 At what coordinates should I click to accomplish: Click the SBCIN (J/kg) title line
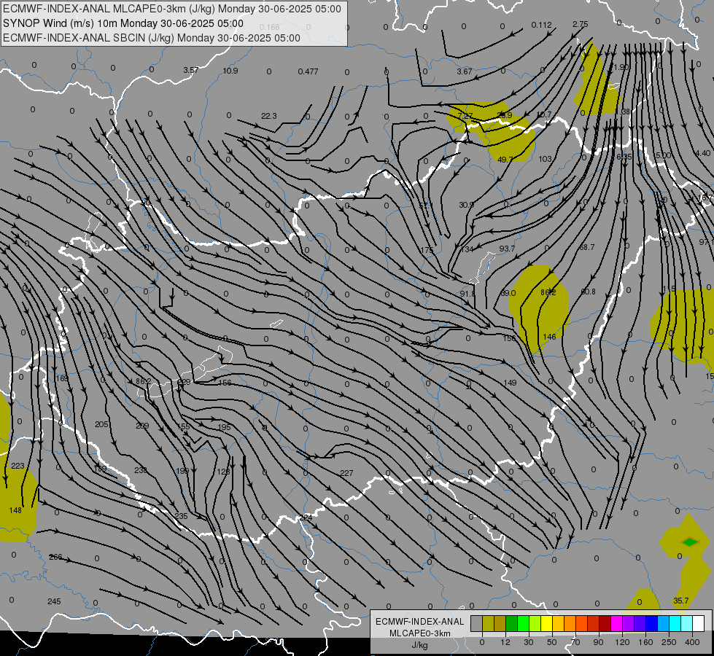[152, 38]
